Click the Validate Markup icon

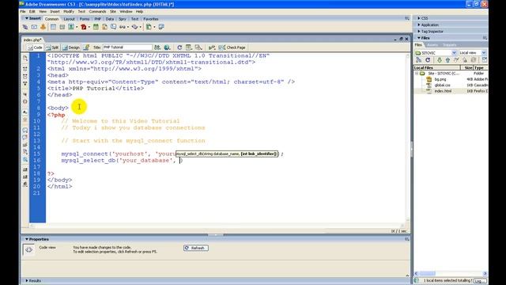coord(212,47)
